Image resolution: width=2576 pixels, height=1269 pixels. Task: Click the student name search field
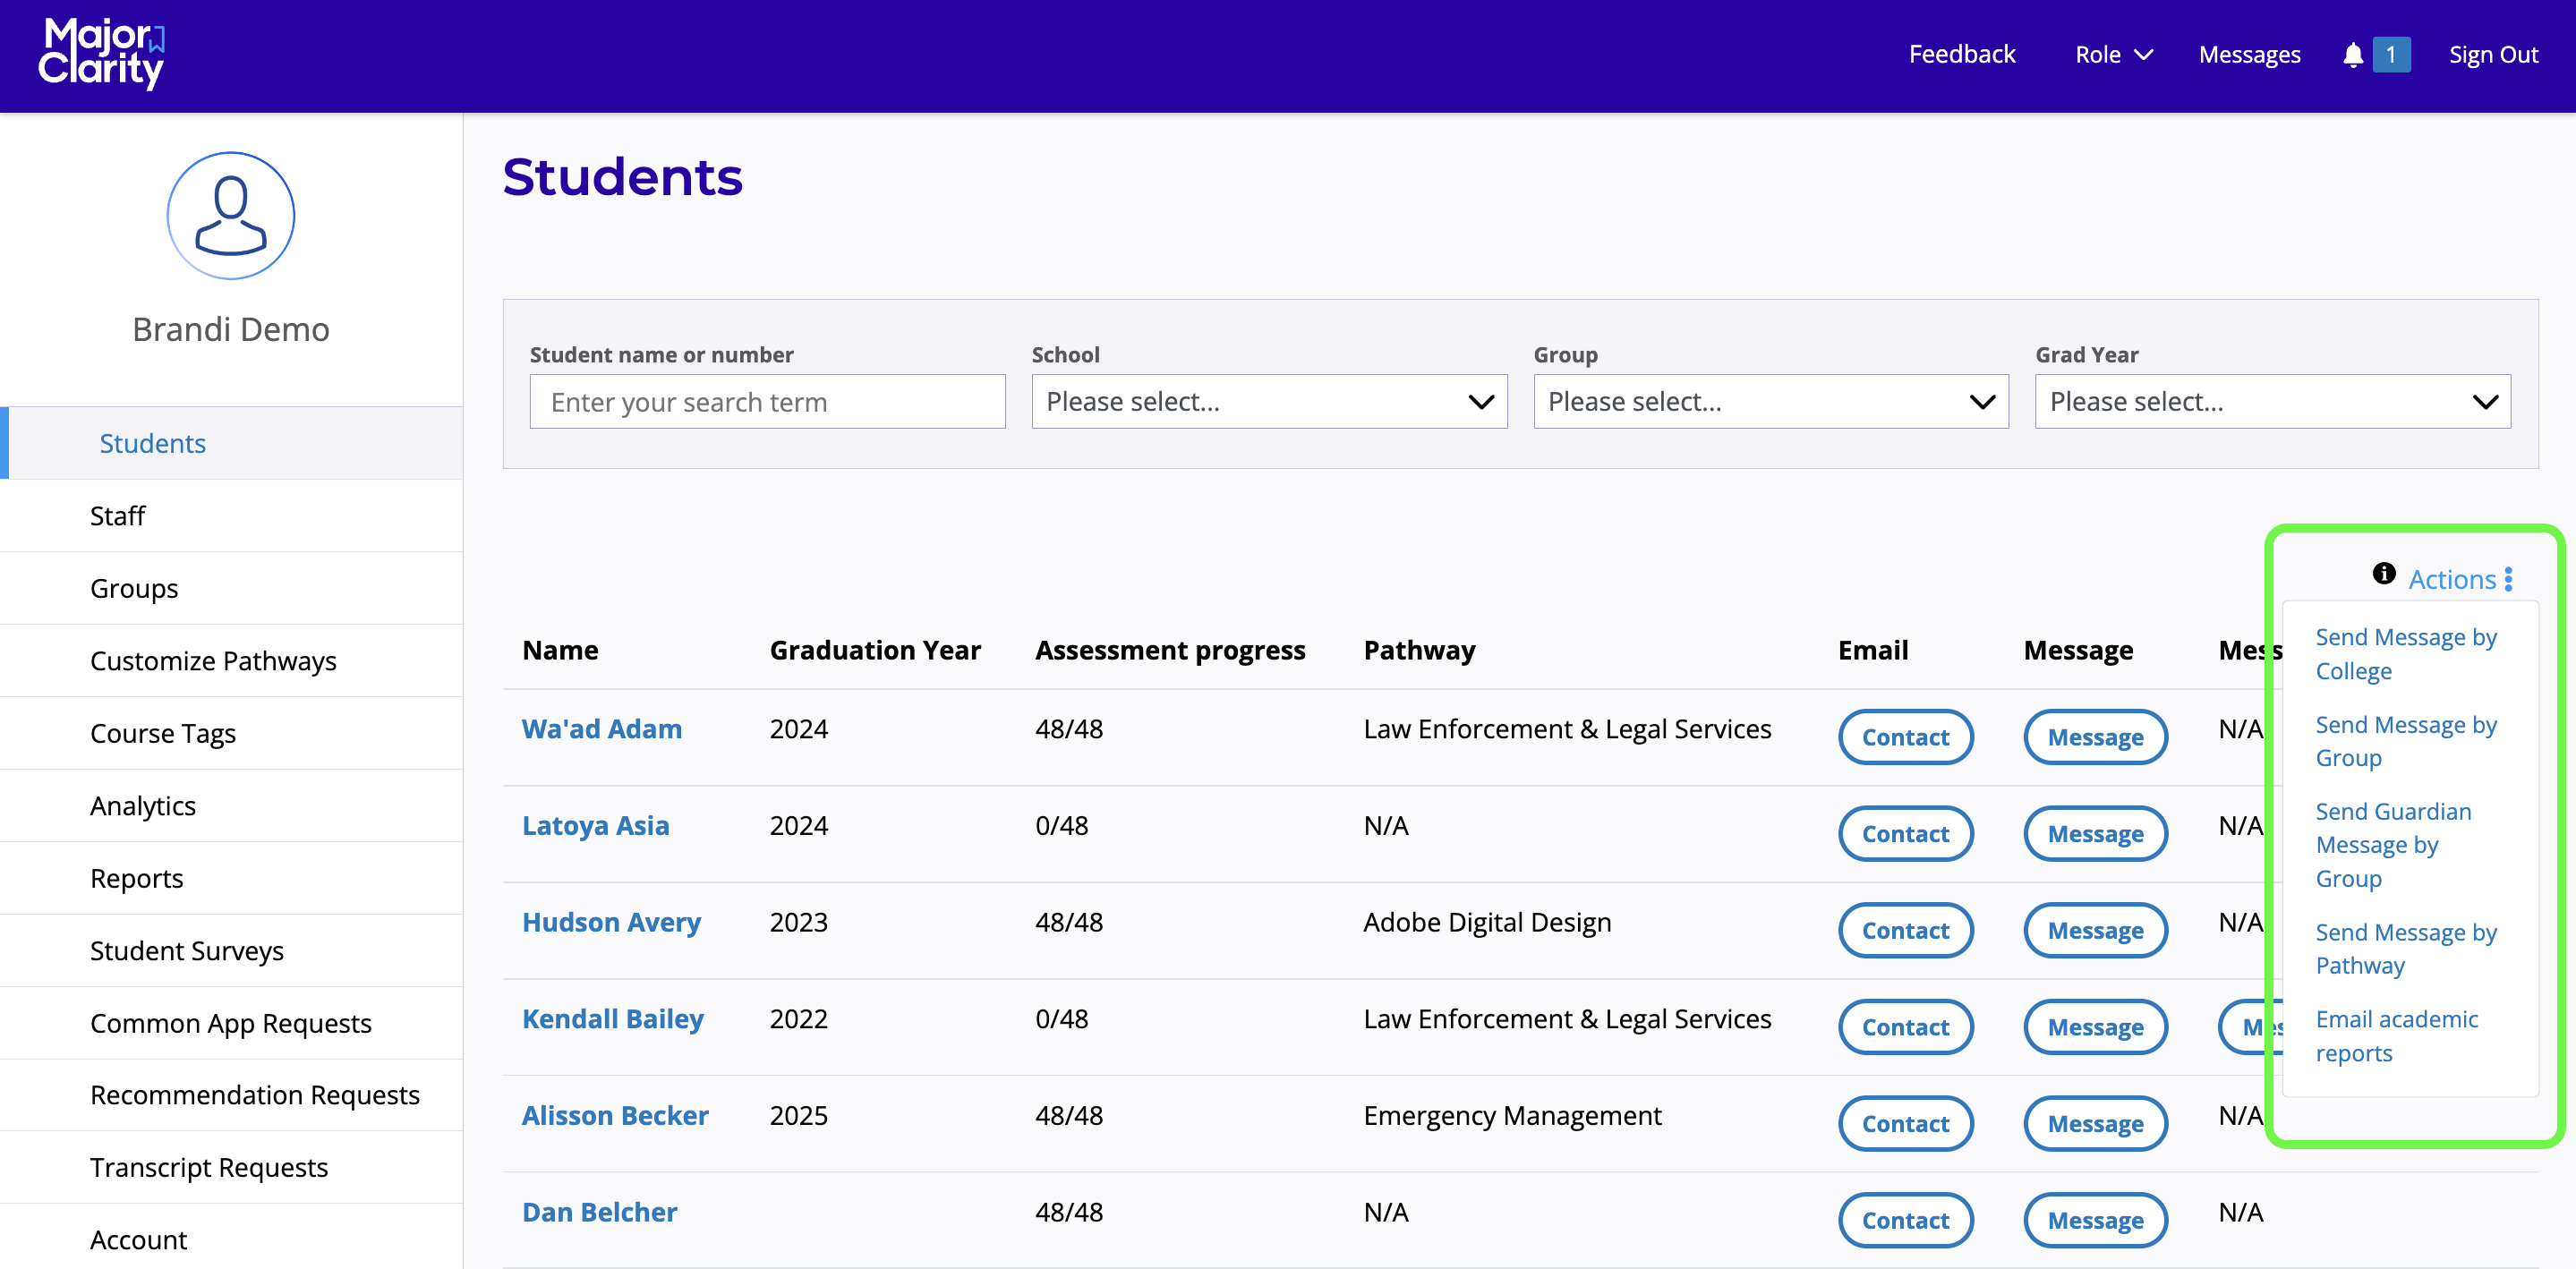pos(767,401)
